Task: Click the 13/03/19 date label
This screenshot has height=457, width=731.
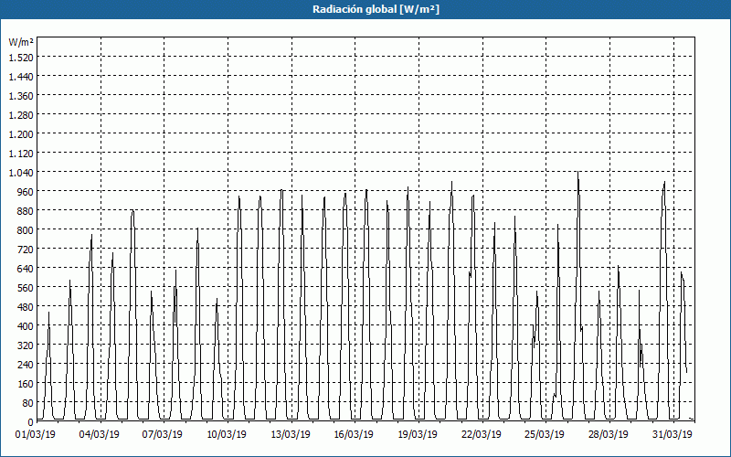Action: tap(291, 435)
